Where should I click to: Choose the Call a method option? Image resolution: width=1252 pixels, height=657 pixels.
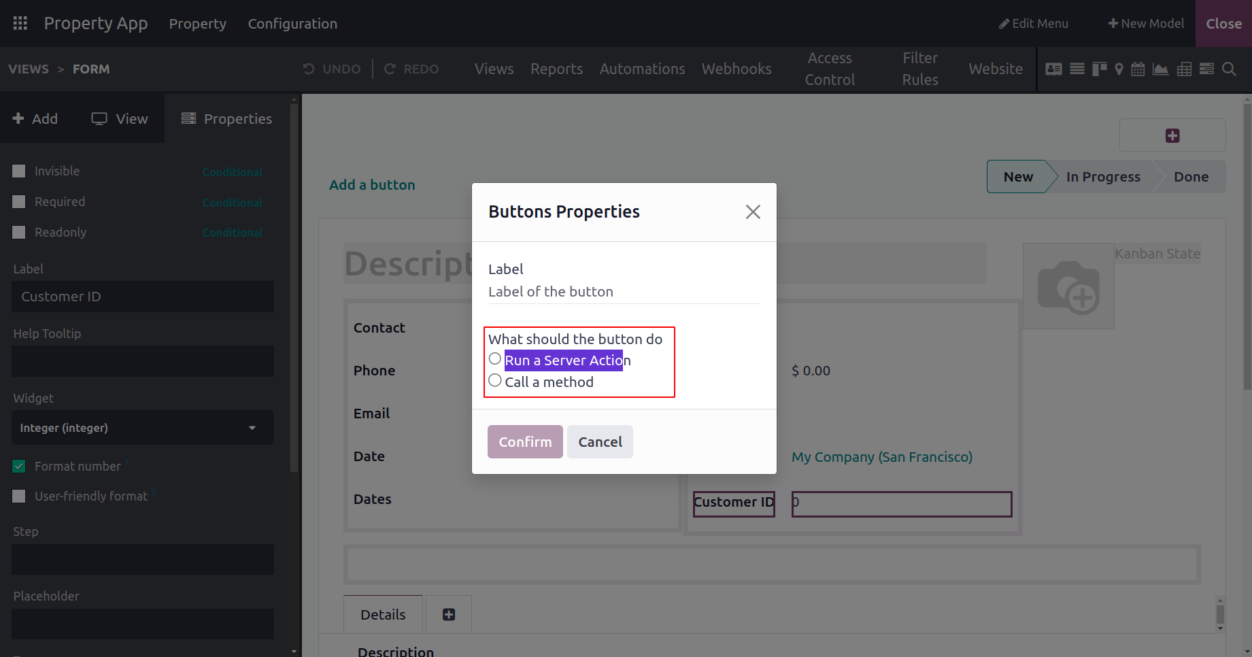coord(495,381)
